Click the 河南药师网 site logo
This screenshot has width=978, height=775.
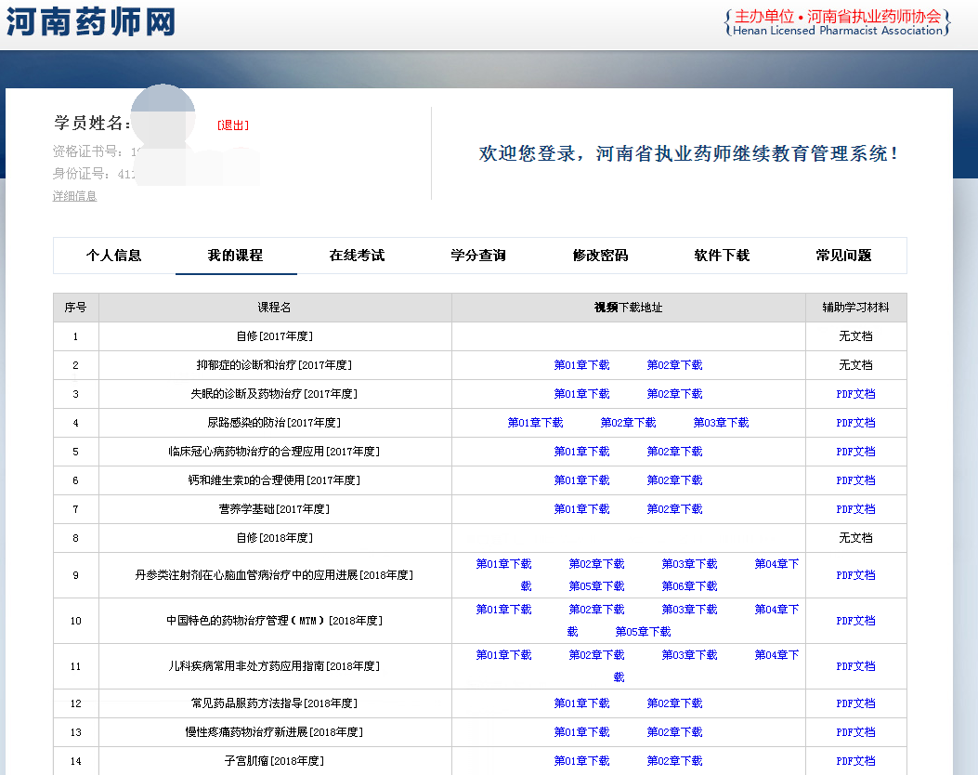(x=90, y=20)
